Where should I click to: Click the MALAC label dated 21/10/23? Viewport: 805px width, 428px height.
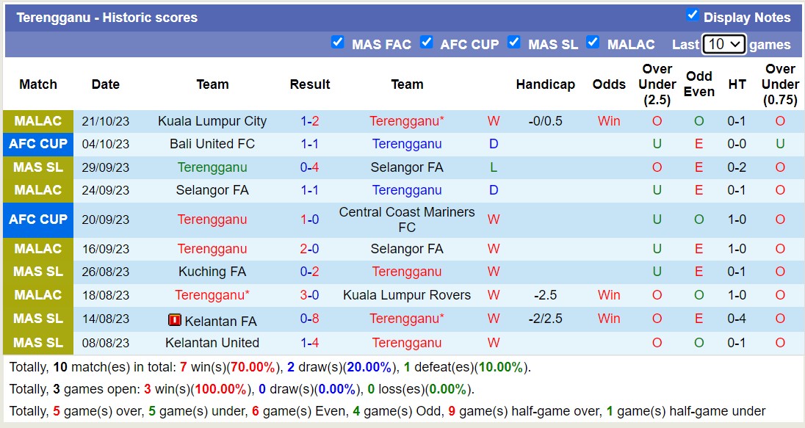coord(38,121)
